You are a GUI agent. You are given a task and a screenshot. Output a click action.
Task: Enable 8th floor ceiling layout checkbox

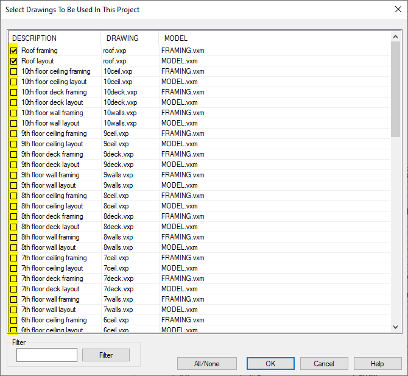tap(13, 207)
